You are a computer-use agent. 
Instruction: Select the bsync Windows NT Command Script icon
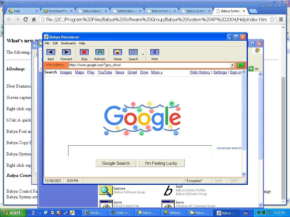(168, 204)
